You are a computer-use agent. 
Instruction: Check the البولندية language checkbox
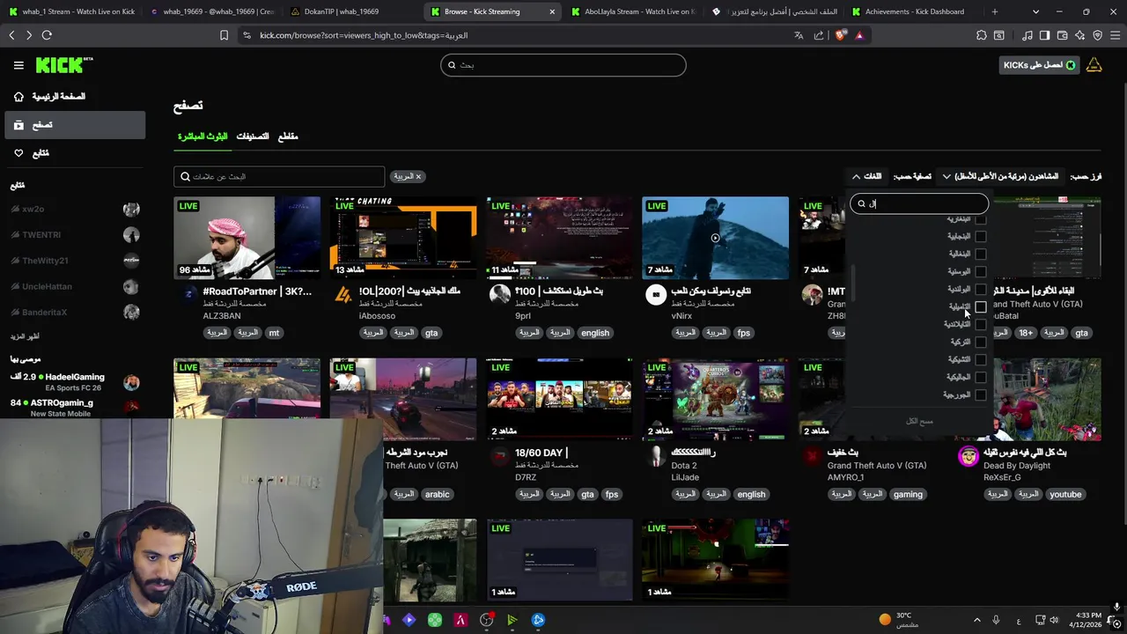tap(981, 290)
